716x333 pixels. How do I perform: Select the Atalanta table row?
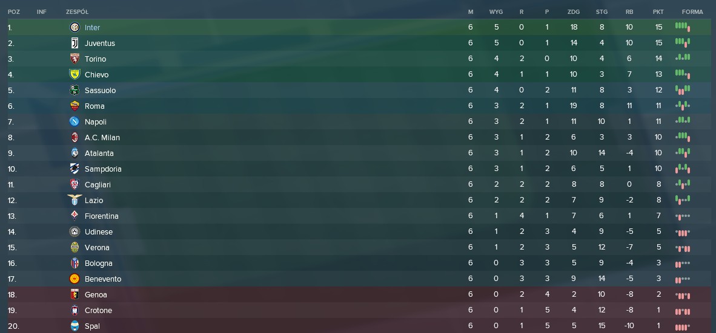point(358,153)
